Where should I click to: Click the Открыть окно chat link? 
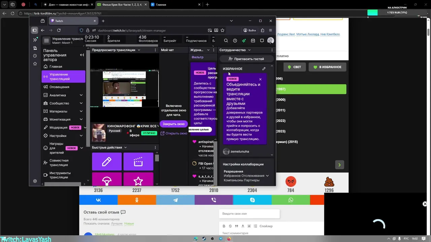[174, 133]
